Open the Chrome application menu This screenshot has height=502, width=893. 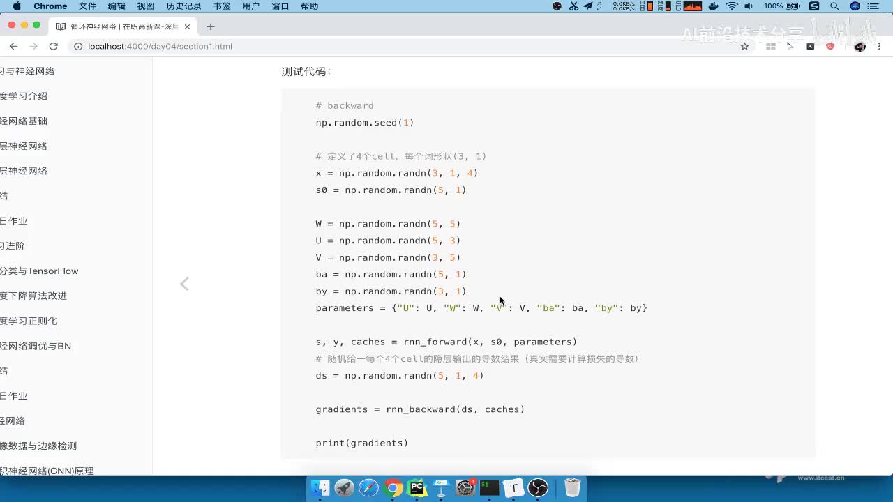pyautogui.click(x=50, y=6)
